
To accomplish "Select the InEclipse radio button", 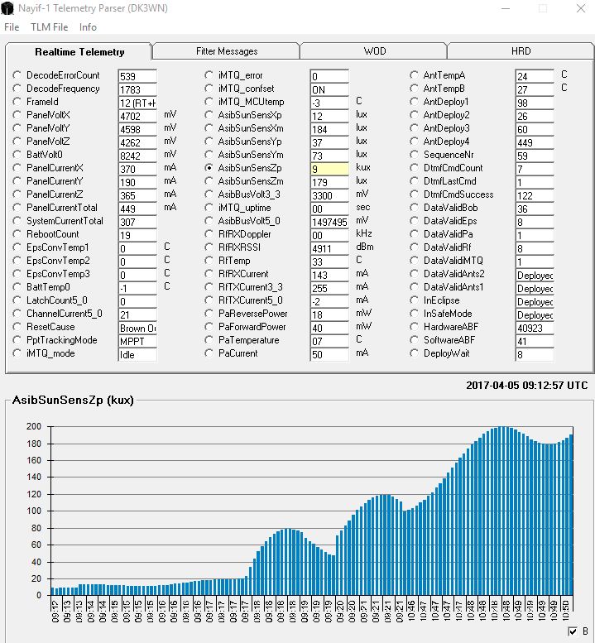I will (x=415, y=300).
